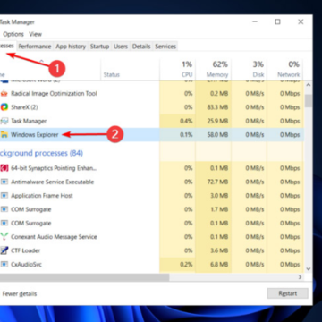Image resolution: width=322 pixels, height=322 pixels.
Task: Select the CTF Loader pen icon
Action: [4, 250]
